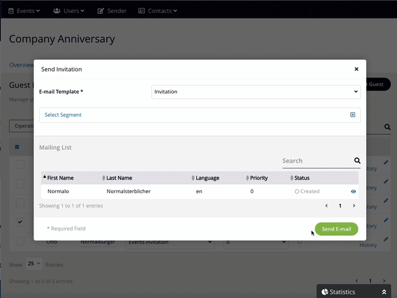
Task: Close the Send Invitation dialog
Action: [356, 69]
